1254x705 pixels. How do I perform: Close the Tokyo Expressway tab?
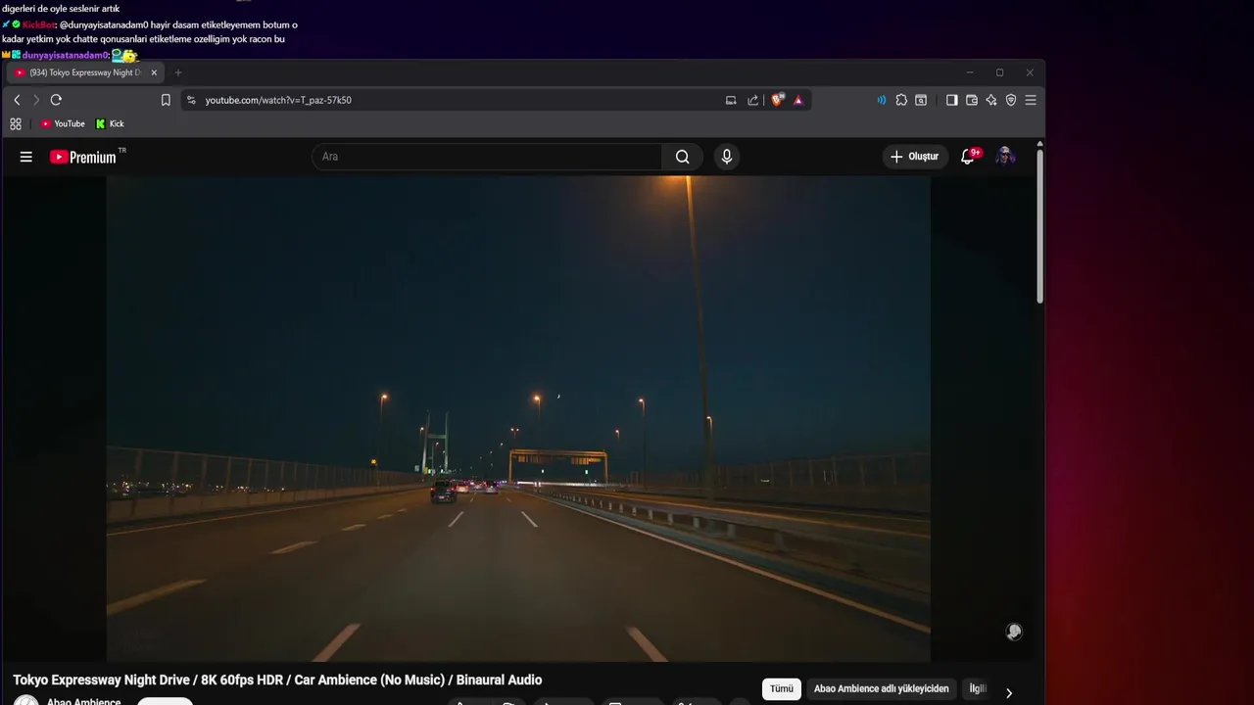pos(154,72)
